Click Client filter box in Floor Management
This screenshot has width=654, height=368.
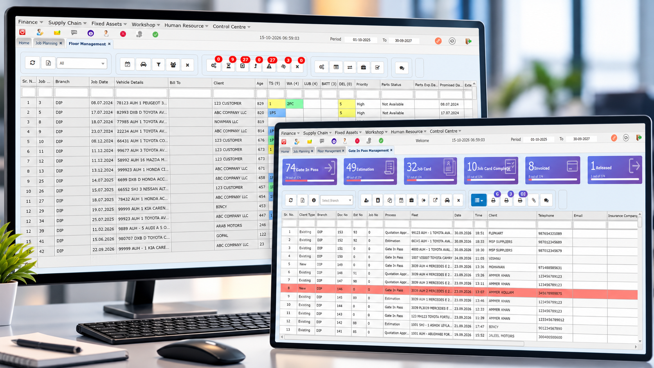(234, 93)
